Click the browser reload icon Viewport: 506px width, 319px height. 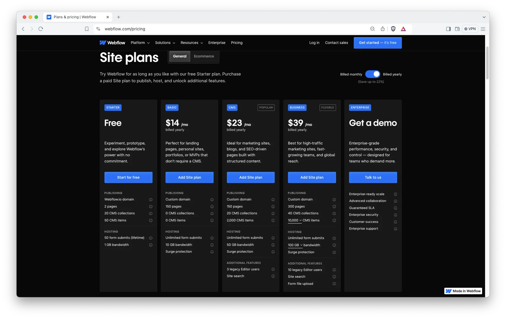(41, 29)
